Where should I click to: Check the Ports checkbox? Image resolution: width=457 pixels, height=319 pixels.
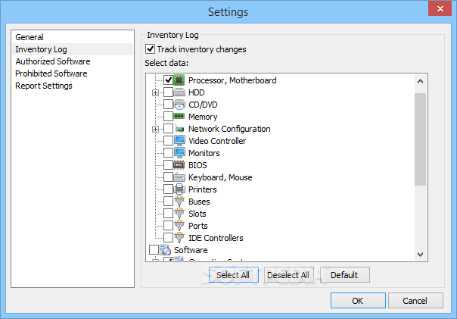coord(168,225)
